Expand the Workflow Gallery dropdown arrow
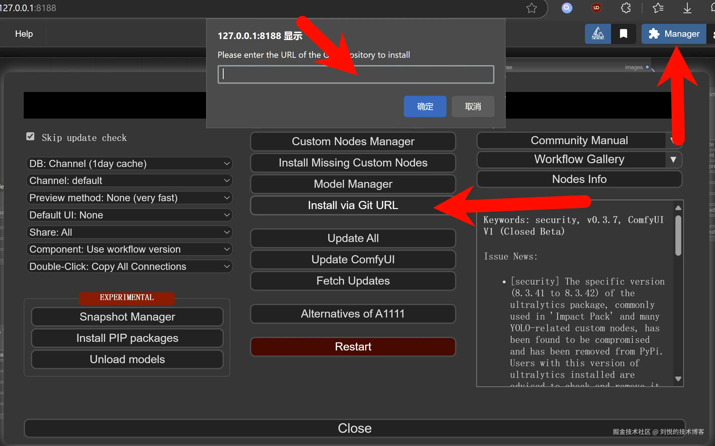The height and width of the screenshot is (446, 715). (673, 160)
